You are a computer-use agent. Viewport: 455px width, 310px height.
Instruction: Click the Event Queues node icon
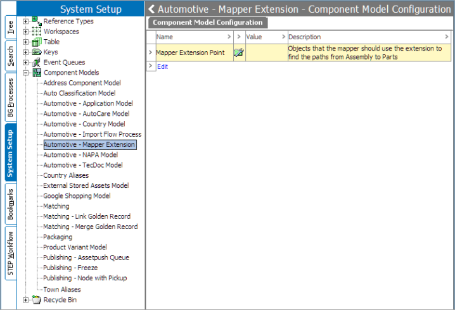pos(37,62)
